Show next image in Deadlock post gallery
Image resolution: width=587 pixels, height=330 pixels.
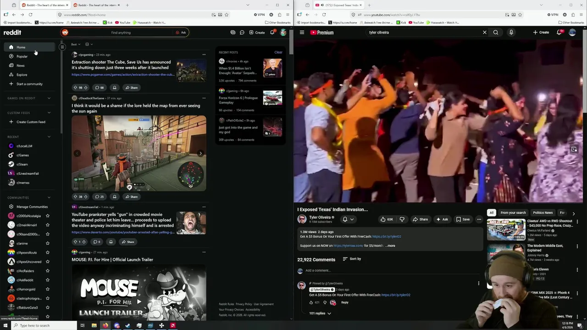point(200,153)
